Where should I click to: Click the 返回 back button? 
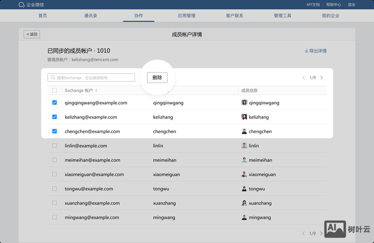(32, 35)
